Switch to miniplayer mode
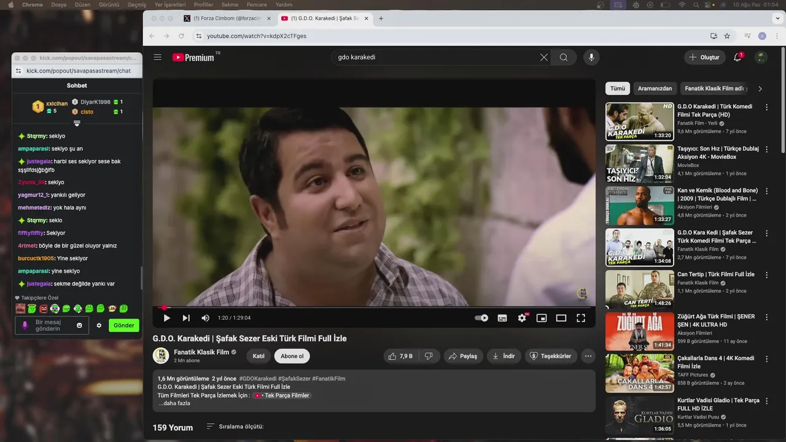Viewport: 786px width, 442px height. 542,318
